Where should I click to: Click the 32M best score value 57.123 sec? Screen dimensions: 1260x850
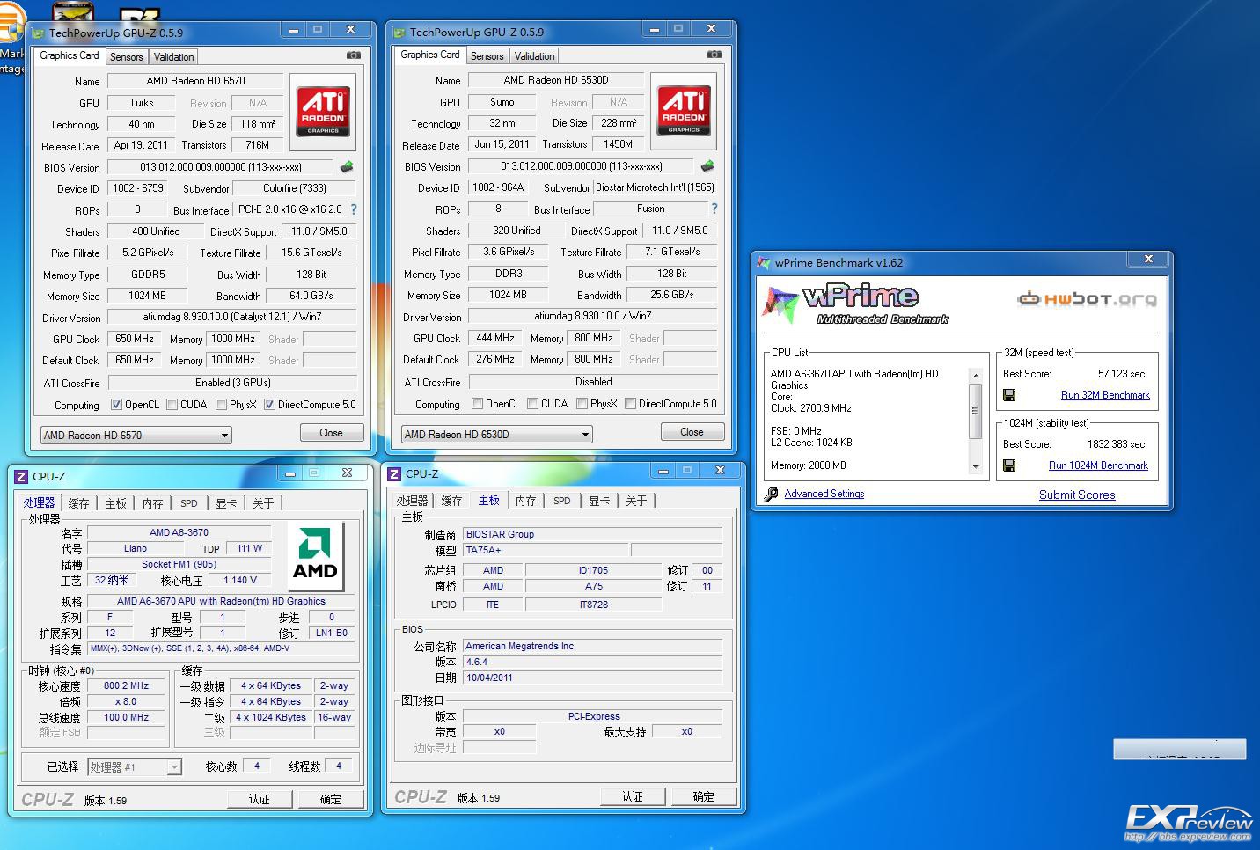click(x=1121, y=374)
